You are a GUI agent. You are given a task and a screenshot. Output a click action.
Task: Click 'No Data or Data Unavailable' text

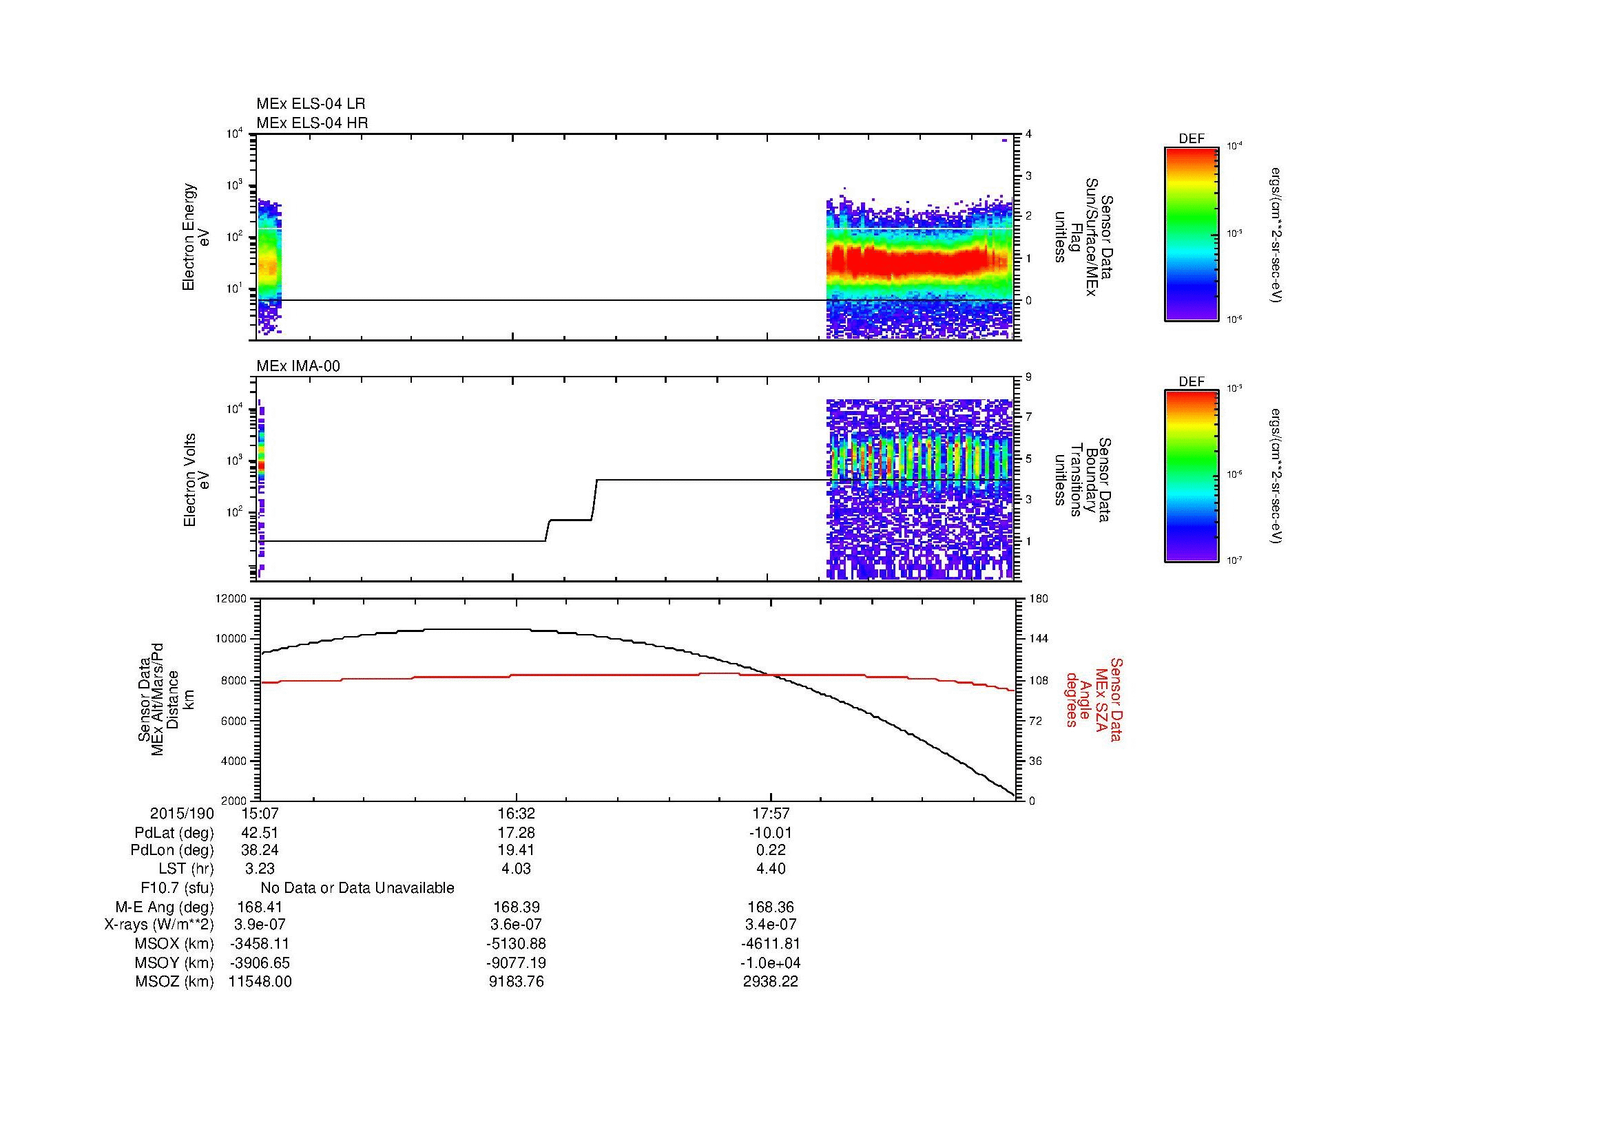click(x=357, y=888)
